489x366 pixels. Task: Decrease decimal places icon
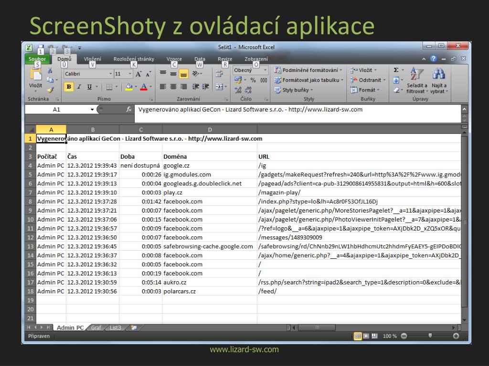coord(248,90)
